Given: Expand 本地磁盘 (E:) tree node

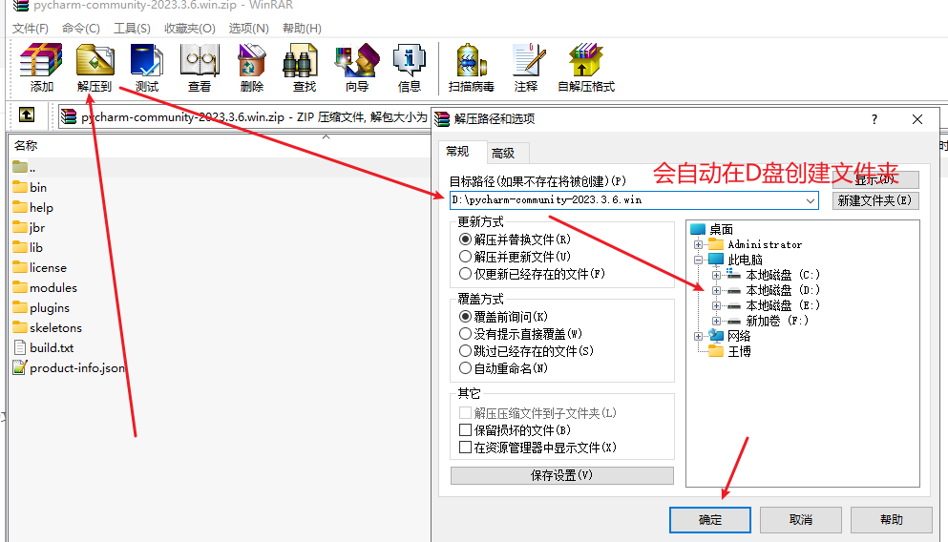Looking at the screenshot, I should tap(716, 305).
